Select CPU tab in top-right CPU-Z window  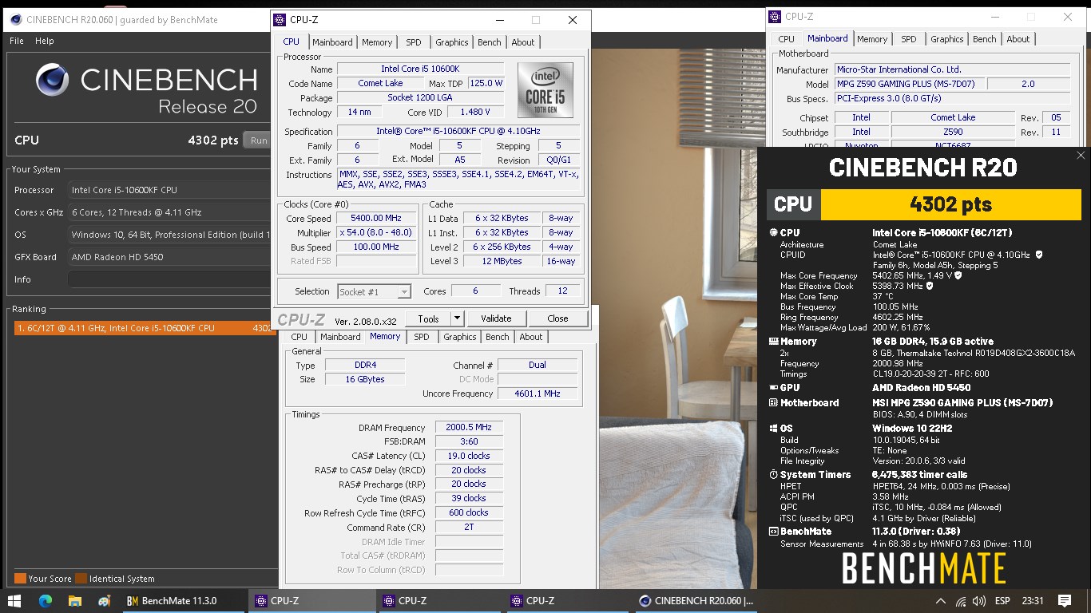click(787, 39)
